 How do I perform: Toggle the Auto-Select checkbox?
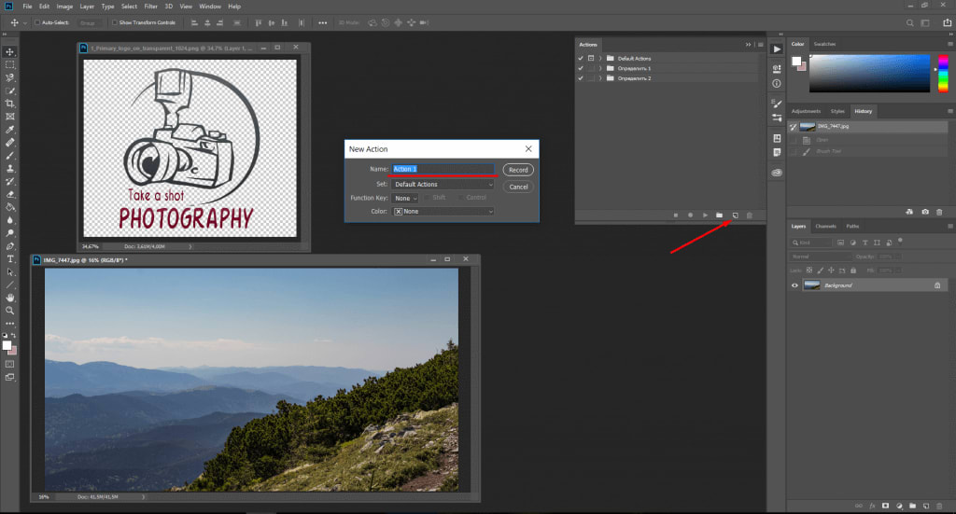(37, 22)
